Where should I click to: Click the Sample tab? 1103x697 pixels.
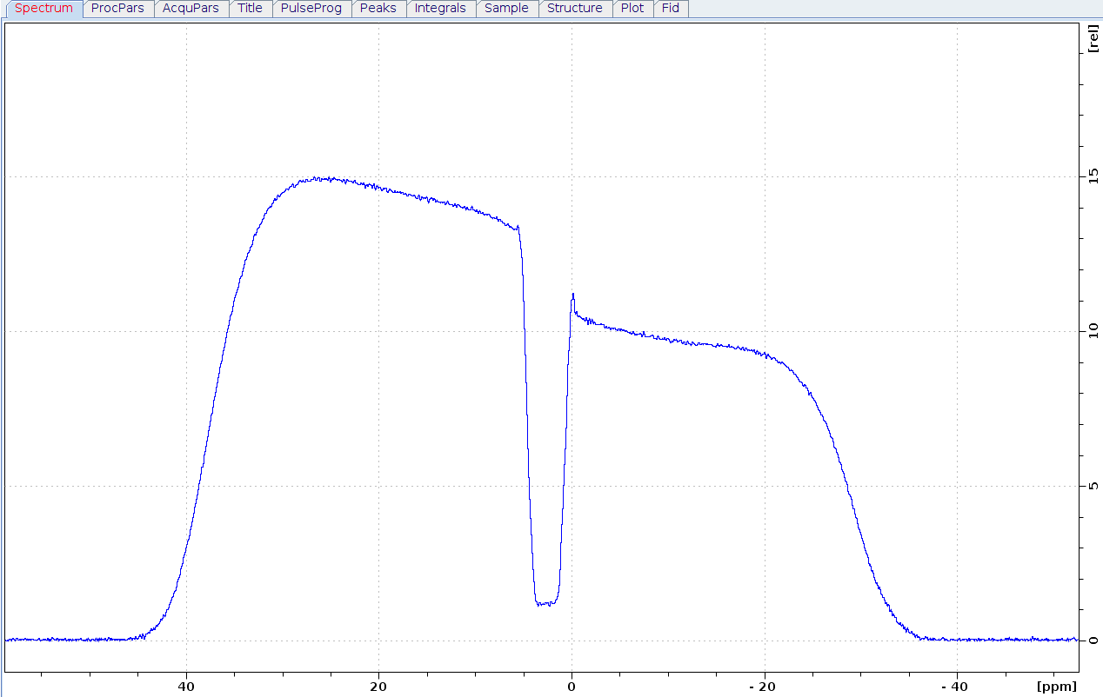point(506,9)
